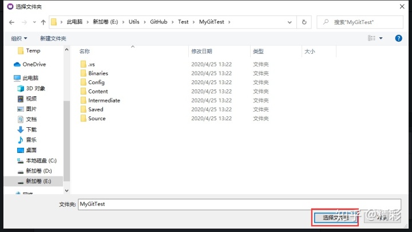Jump to GitHub in the breadcrumb

[159, 22]
